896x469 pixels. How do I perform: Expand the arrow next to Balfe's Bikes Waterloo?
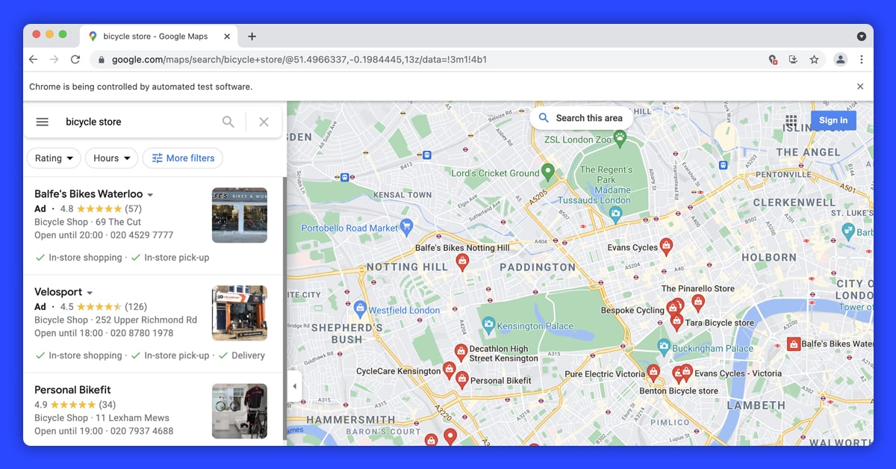150,195
